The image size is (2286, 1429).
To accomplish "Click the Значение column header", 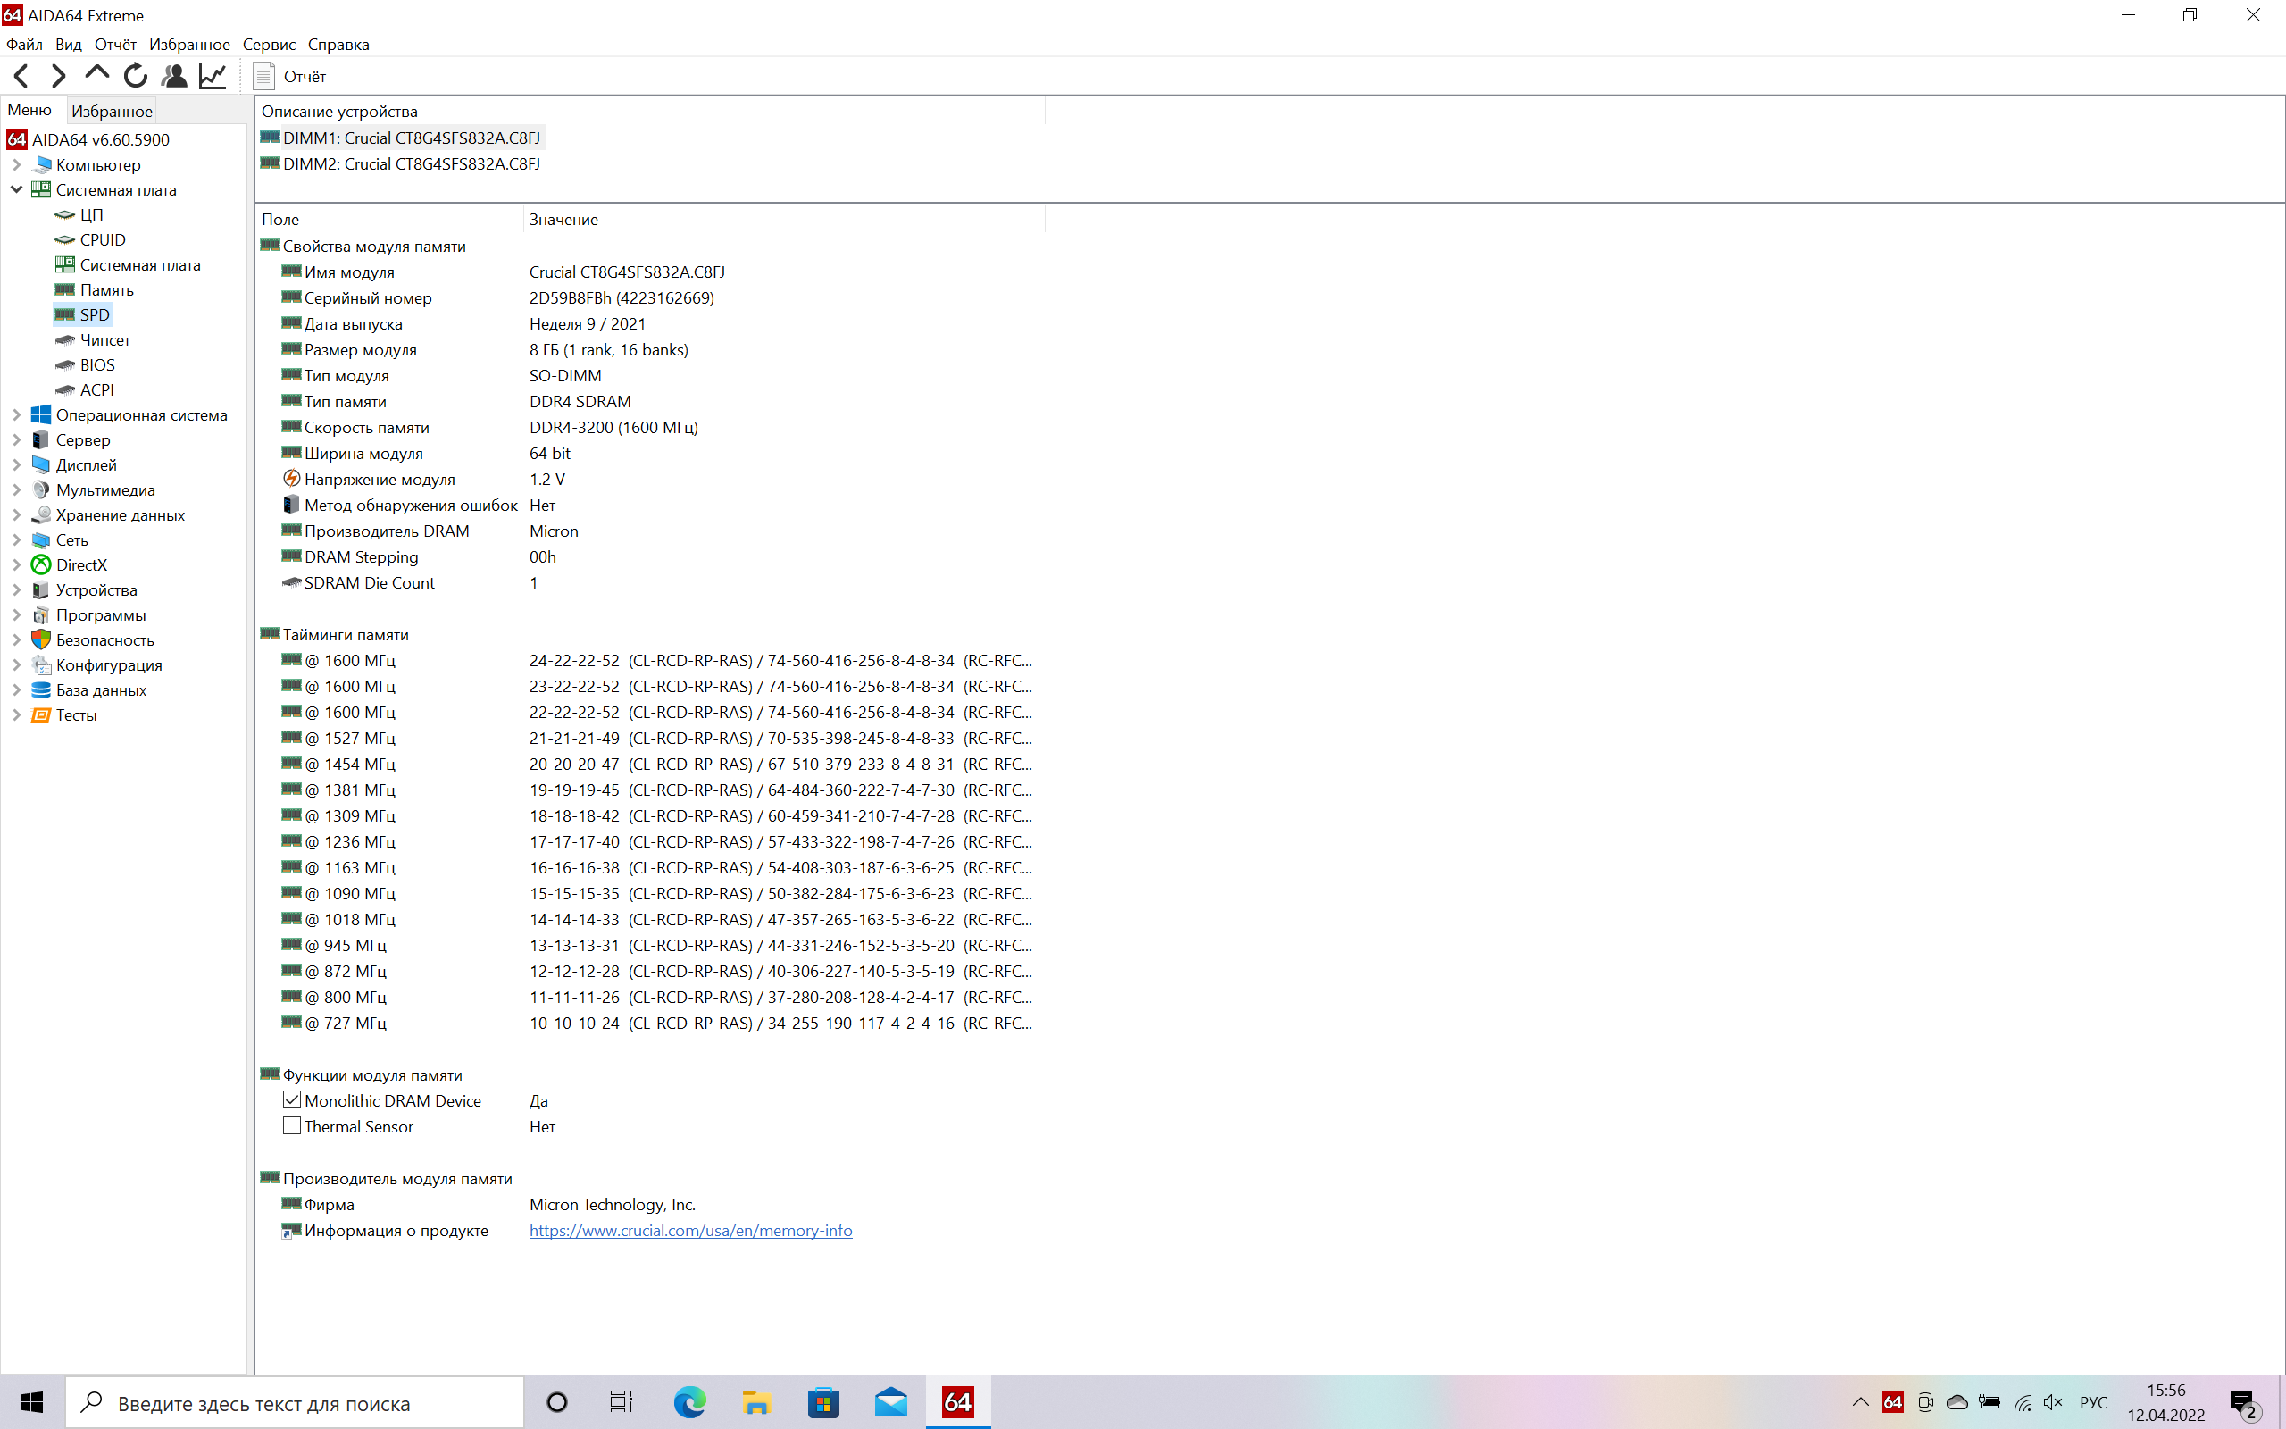I will click(564, 220).
